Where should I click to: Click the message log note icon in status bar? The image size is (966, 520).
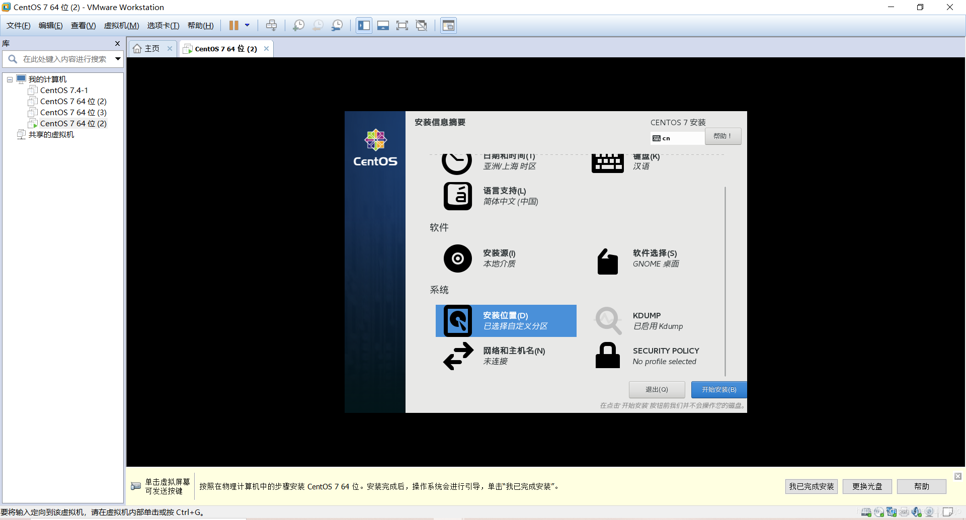(948, 512)
